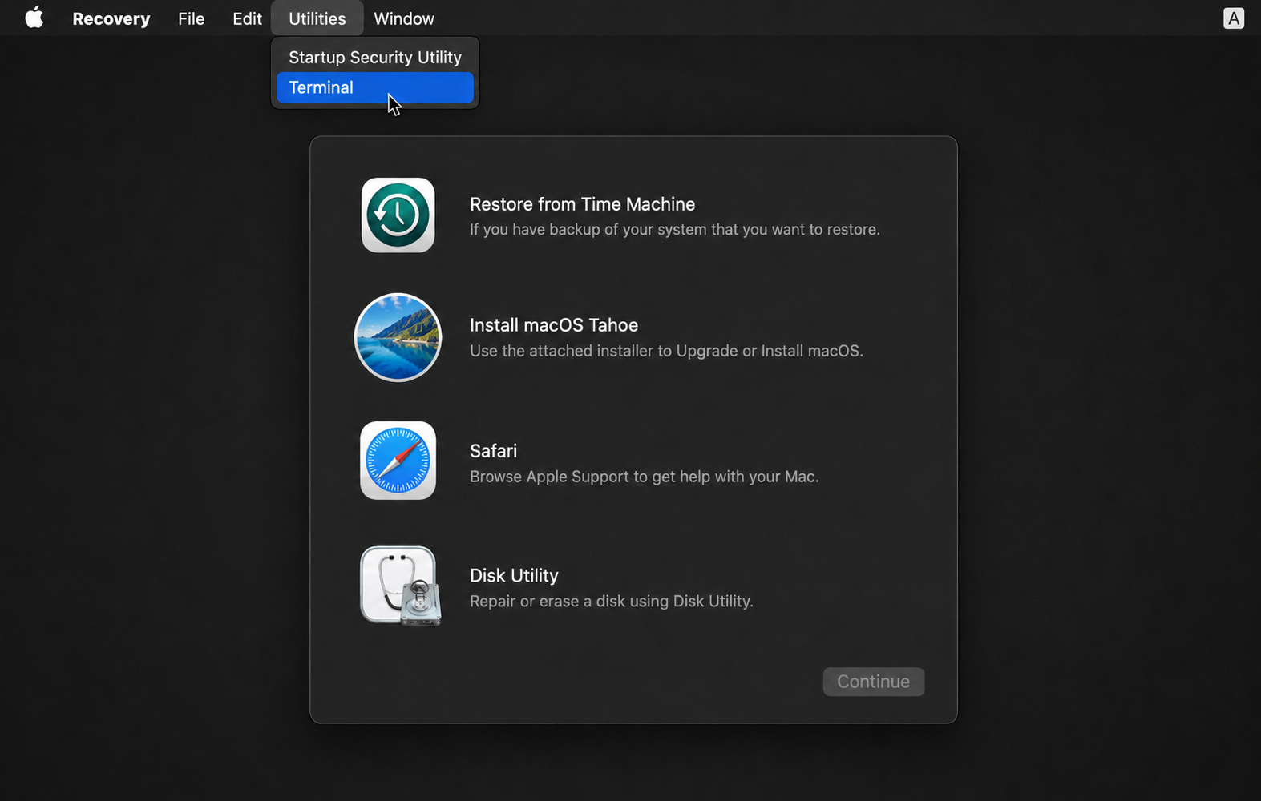This screenshot has height=801, width=1261.
Task: Open the File menu
Action: click(191, 18)
